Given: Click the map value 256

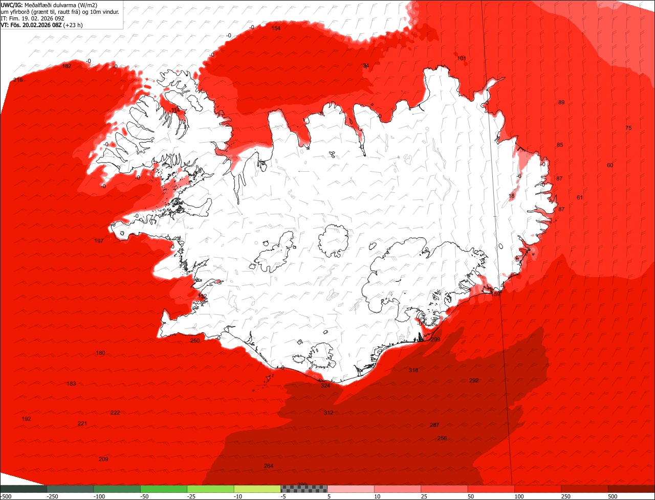Looking at the screenshot, I should click(x=442, y=439).
